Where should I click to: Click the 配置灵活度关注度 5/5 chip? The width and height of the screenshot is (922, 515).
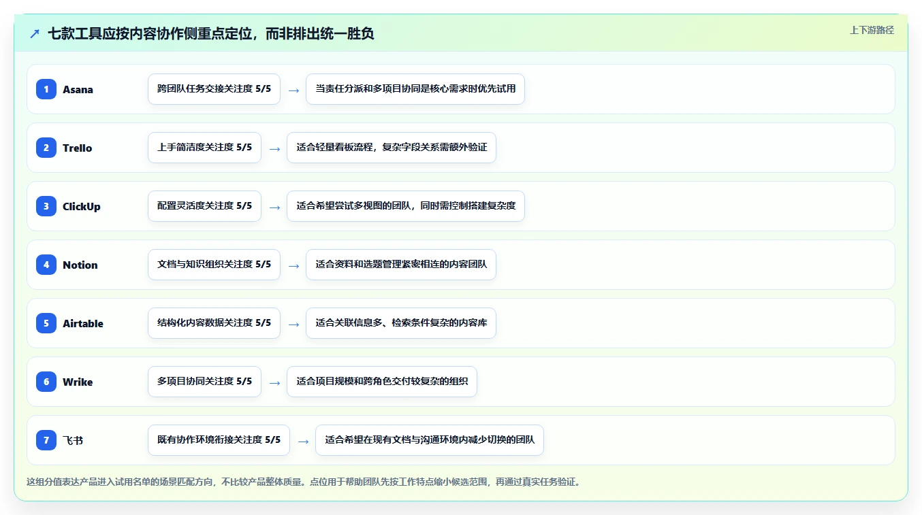tap(204, 206)
